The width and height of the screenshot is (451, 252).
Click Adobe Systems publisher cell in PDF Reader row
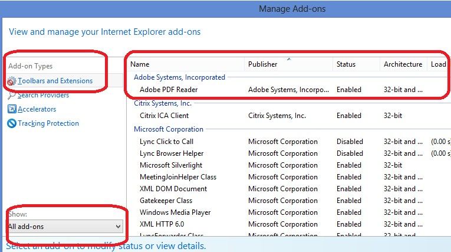click(x=288, y=90)
